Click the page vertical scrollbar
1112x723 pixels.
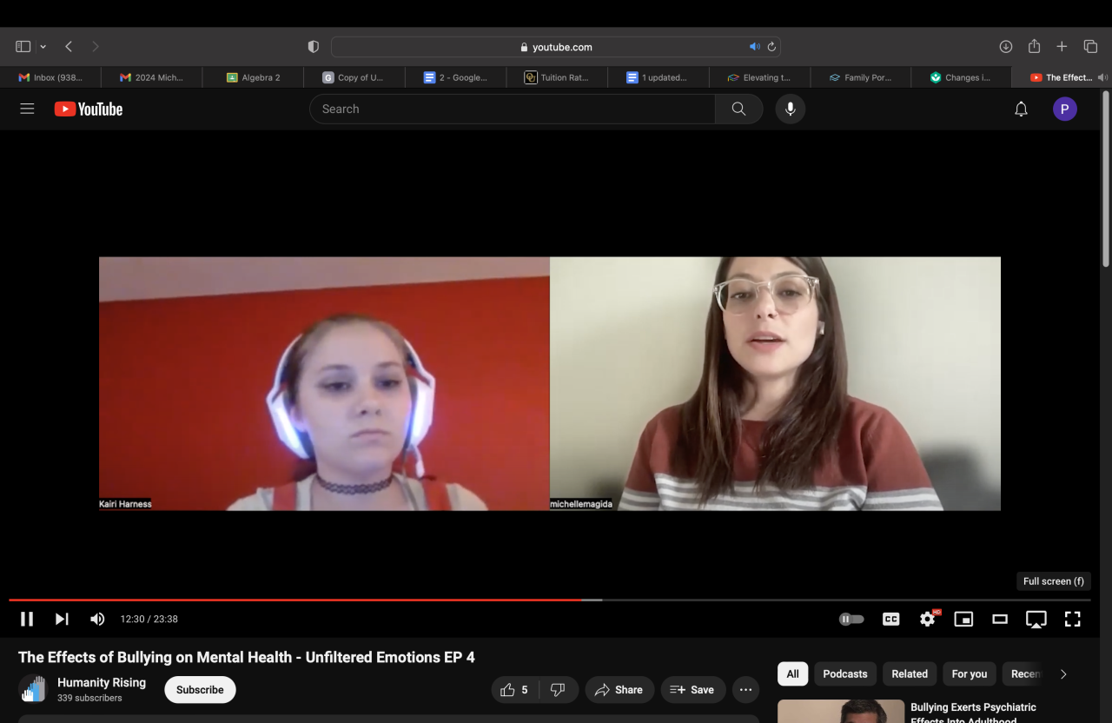point(1106,178)
